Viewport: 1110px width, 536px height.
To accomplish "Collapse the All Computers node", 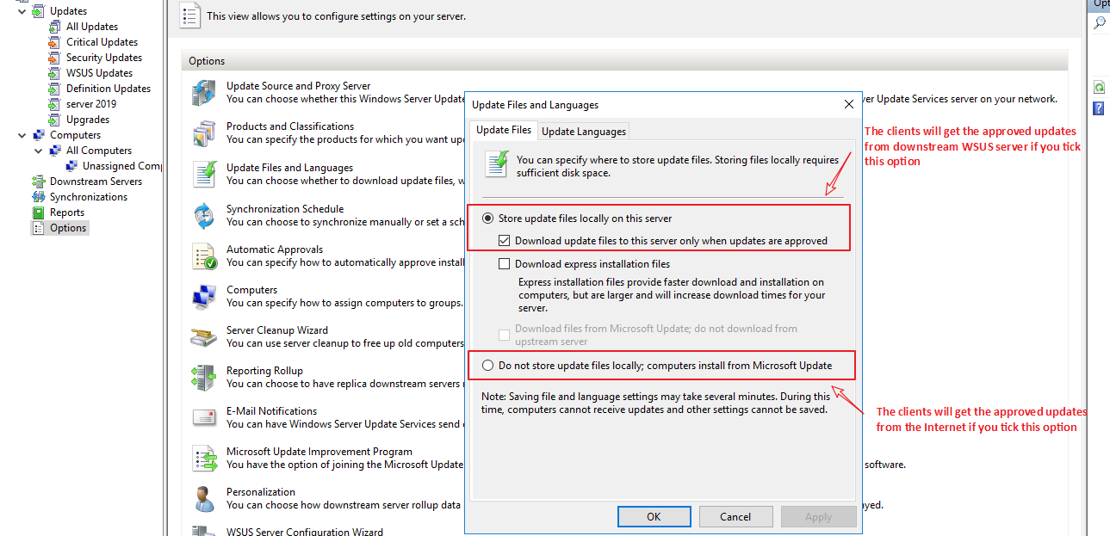I will (37, 150).
